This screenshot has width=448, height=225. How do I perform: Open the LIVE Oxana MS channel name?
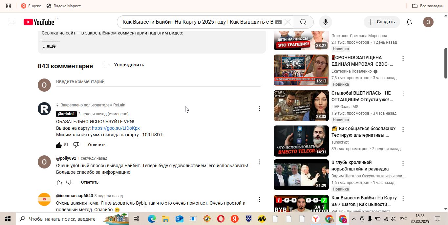tap(345, 107)
